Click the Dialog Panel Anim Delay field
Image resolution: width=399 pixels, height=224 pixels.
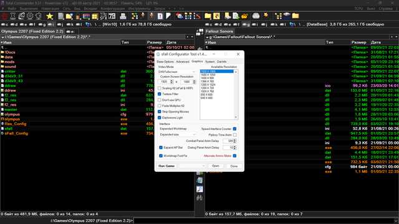pos(228,147)
